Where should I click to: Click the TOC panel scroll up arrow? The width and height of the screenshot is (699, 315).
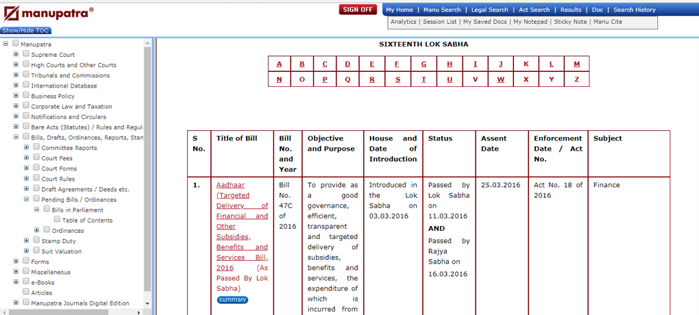[148, 43]
